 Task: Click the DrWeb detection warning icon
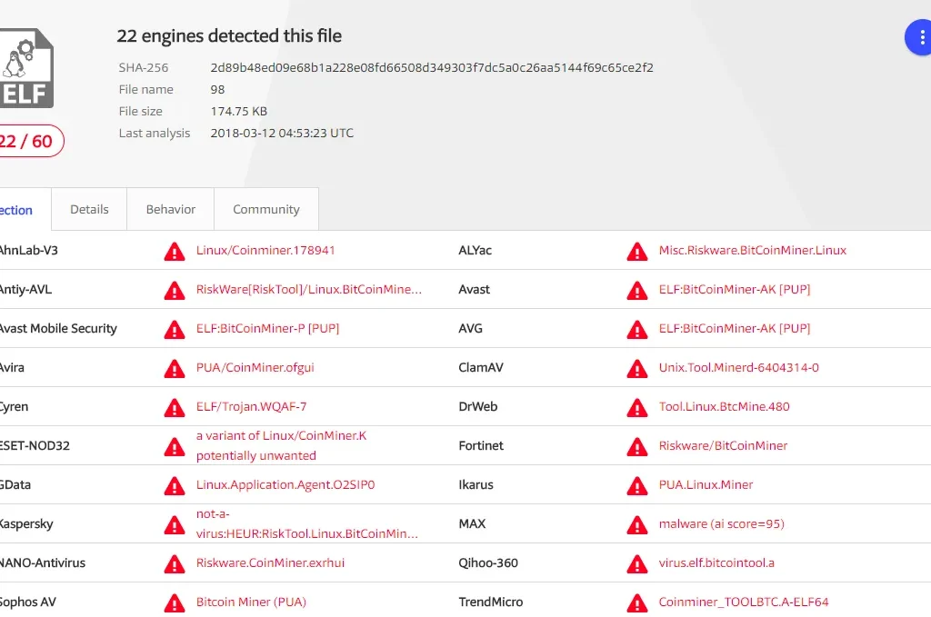637,408
